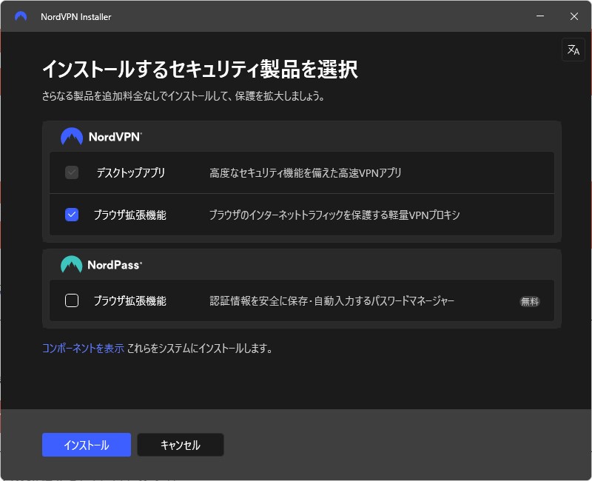This screenshot has width=592, height=481.
Task: Click the NordVPN section header name
Action: click(x=115, y=137)
